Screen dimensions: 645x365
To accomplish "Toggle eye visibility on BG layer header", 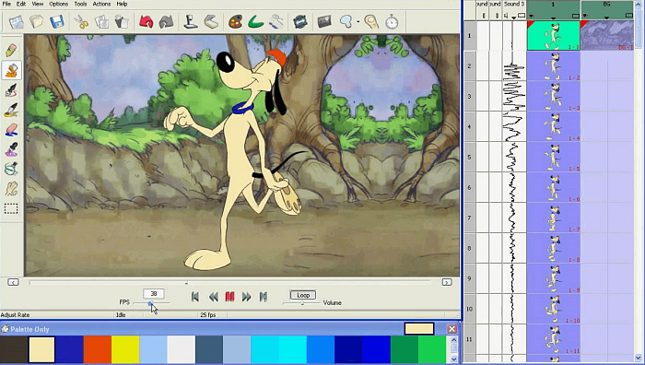I will click(x=585, y=16).
